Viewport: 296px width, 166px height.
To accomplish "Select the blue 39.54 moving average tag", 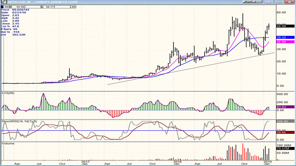I will coord(281,38).
